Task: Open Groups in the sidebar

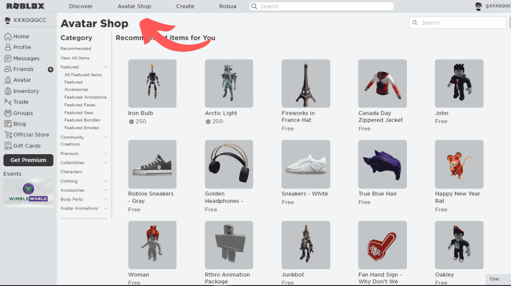Action: click(x=19, y=113)
